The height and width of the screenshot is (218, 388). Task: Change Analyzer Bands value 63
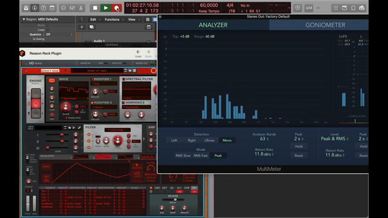[264, 139]
